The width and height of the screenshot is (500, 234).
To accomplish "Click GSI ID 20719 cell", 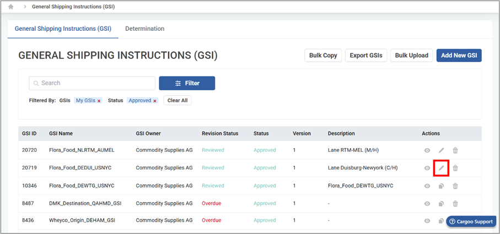I will click(x=29, y=168).
